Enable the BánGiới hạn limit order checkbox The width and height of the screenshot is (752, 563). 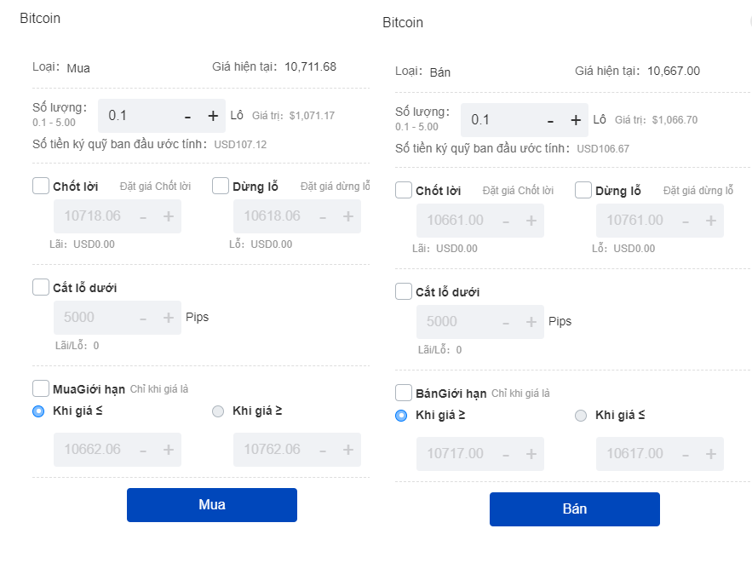point(405,393)
